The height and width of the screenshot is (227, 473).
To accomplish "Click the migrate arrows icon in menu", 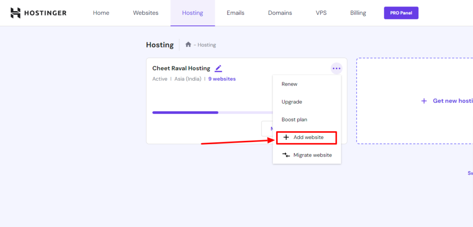I will coord(286,155).
